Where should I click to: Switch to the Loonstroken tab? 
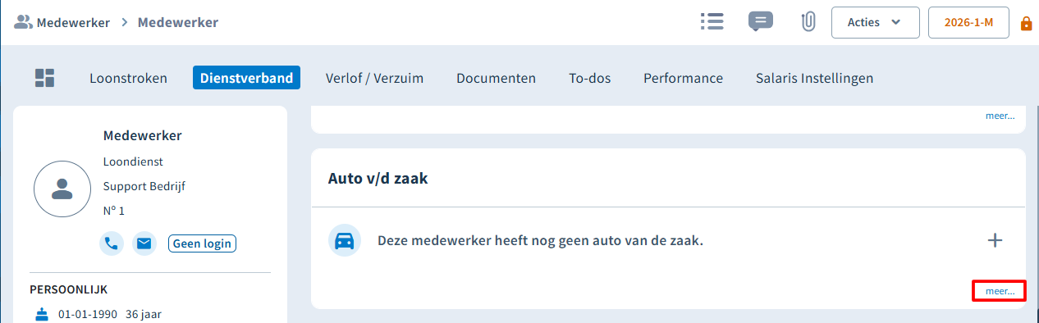point(128,78)
